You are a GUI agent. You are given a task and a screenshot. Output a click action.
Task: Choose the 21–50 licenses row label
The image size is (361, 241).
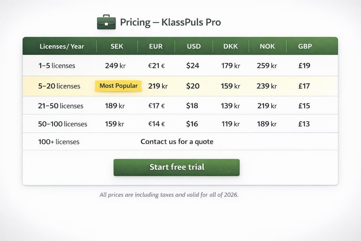61,106
